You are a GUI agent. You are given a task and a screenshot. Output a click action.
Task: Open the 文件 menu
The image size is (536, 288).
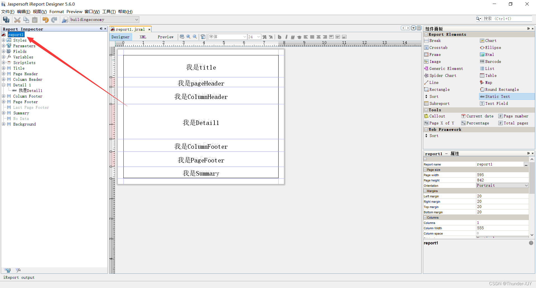[8, 12]
